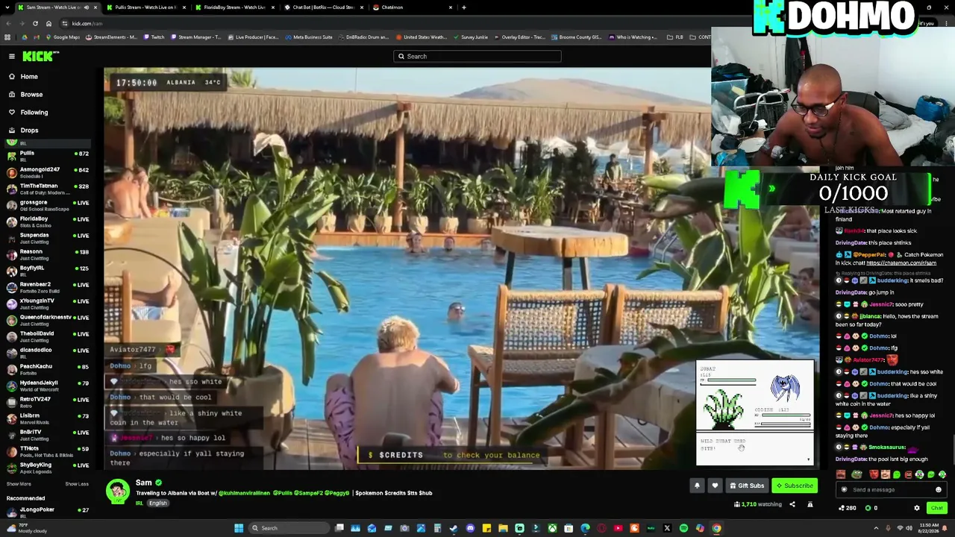Mute the Sam Stream tab audio

87,7
